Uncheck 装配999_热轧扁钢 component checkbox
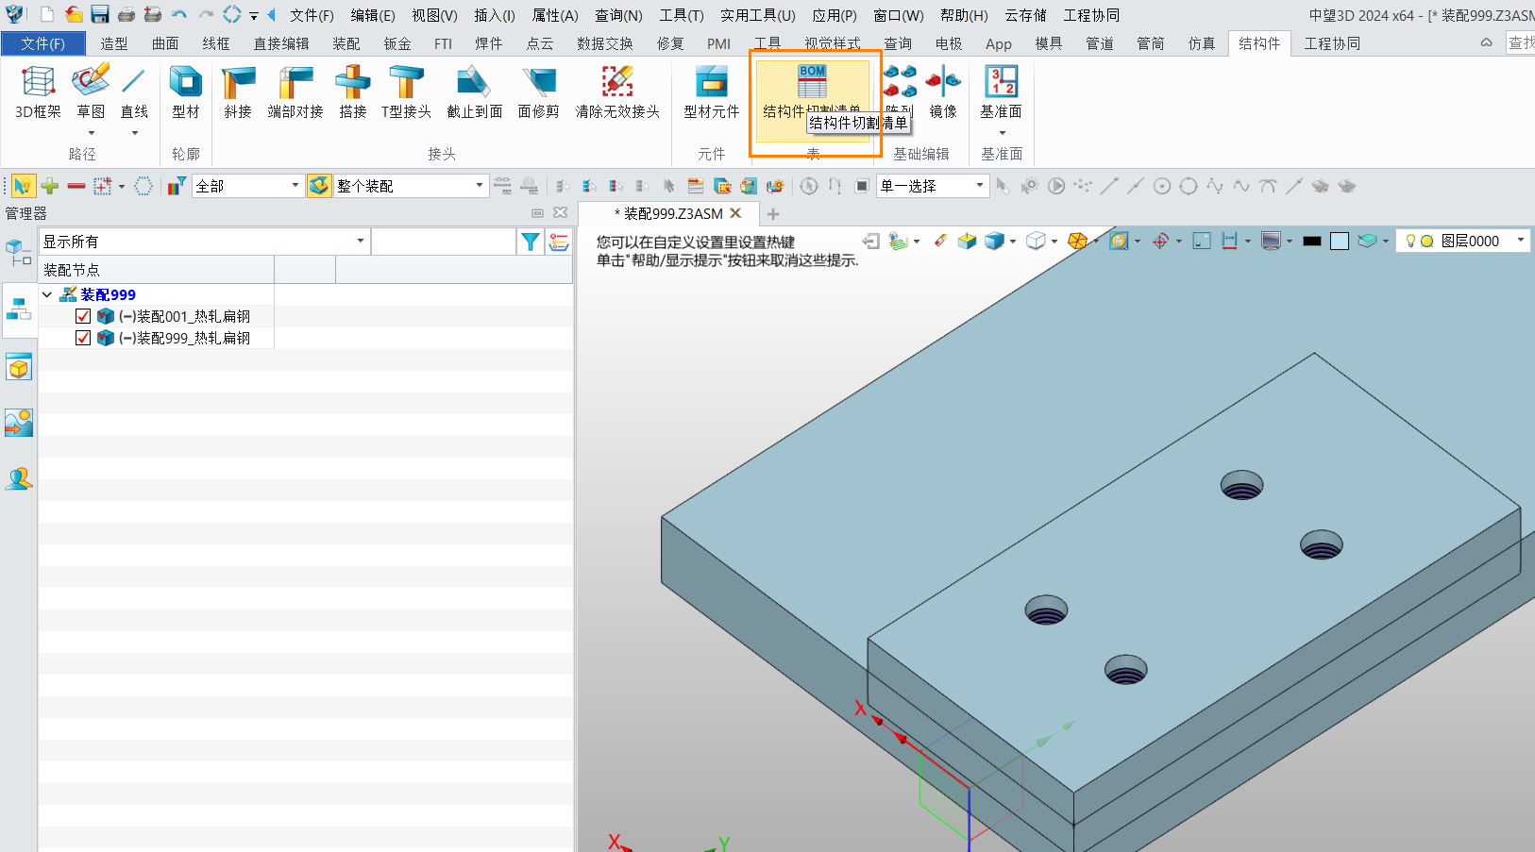The height and width of the screenshot is (852, 1535). [83, 338]
